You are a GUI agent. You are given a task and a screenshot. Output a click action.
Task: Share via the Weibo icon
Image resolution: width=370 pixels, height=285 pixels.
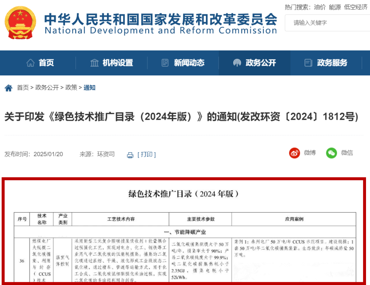(x=294, y=153)
